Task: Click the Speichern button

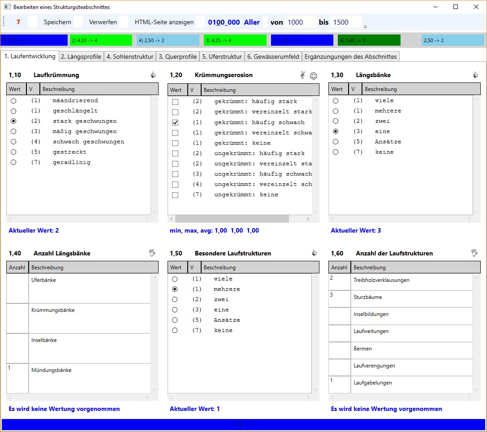Action: coord(57,22)
